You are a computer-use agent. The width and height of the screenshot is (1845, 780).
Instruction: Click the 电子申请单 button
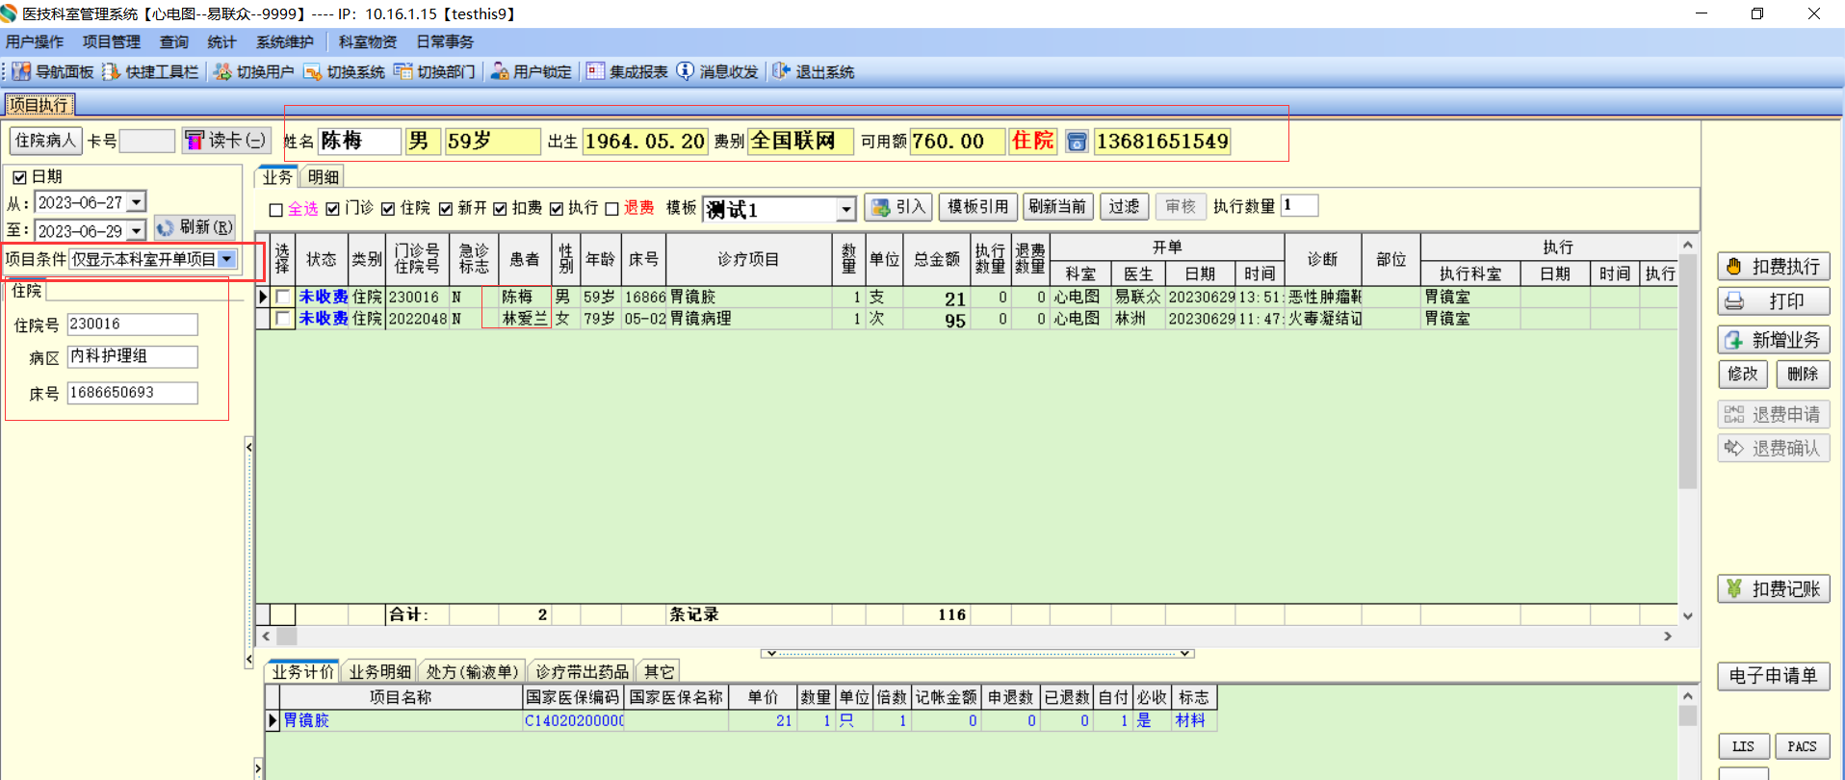[x=1774, y=676]
